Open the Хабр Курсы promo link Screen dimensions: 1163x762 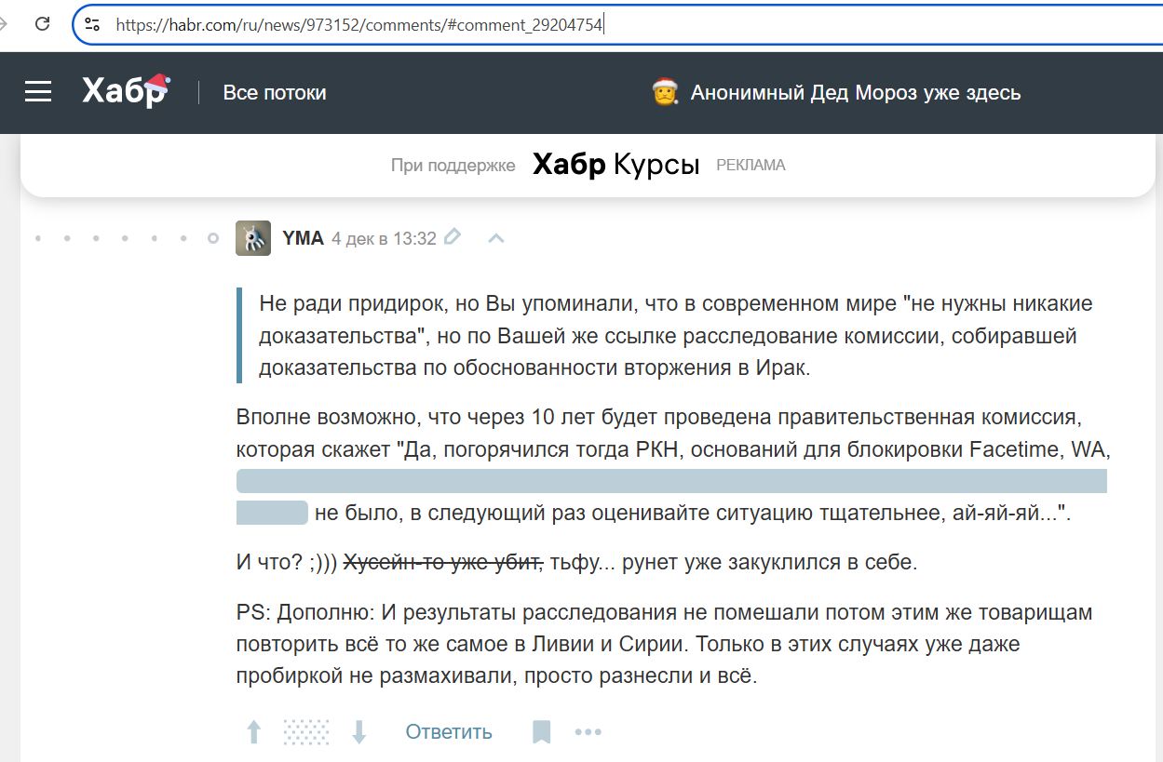615,165
